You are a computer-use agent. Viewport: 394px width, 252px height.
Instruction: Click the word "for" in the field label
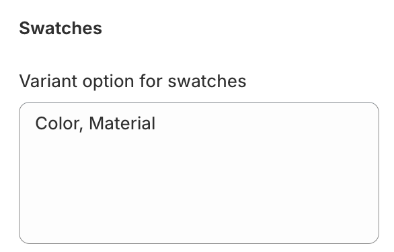151,81
